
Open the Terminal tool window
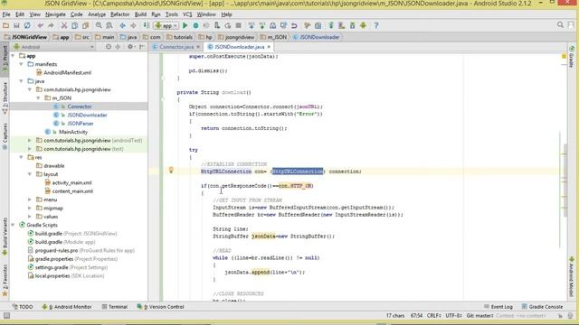pyautogui.click(x=115, y=307)
